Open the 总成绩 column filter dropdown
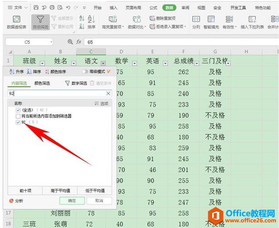The image size is (279, 228). pyautogui.click(x=197, y=63)
